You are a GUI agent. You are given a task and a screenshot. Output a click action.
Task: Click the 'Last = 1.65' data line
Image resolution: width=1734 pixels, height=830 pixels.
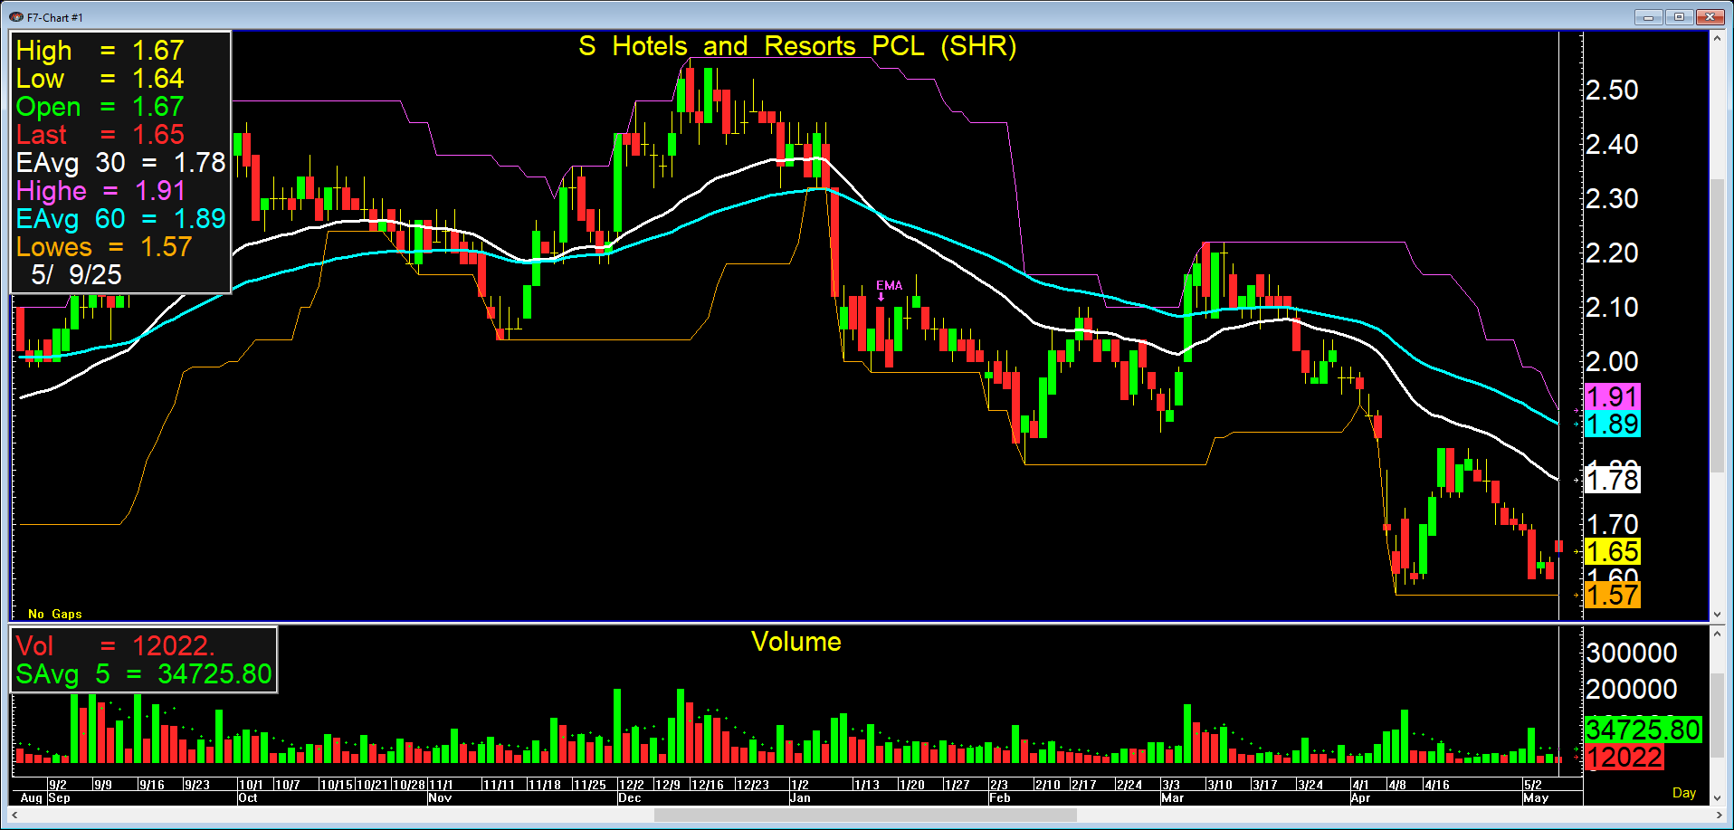[100, 134]
